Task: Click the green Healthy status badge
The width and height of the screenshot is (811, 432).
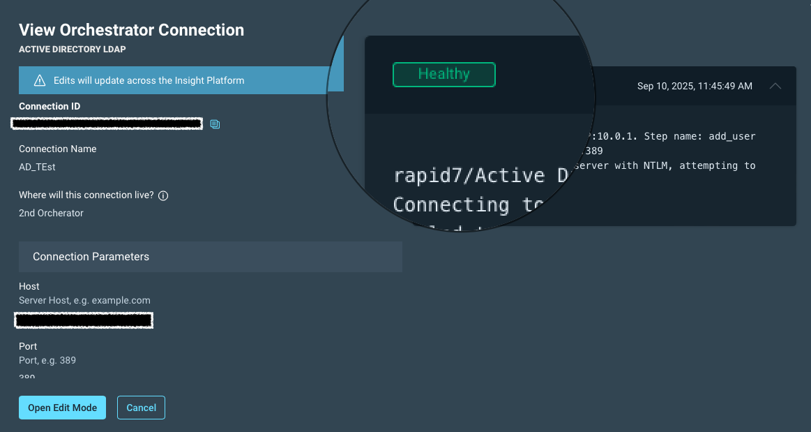Action: tap(444, 74)
